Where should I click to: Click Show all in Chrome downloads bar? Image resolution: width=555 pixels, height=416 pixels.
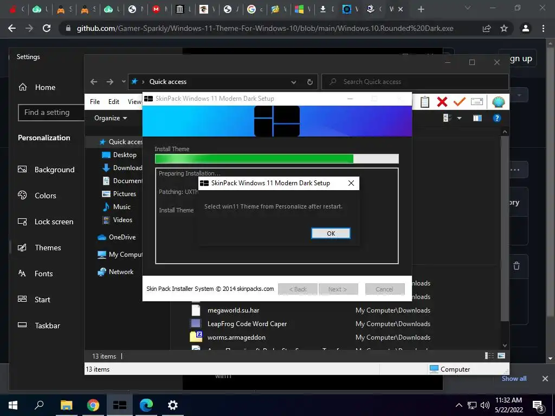click(514, 379)
